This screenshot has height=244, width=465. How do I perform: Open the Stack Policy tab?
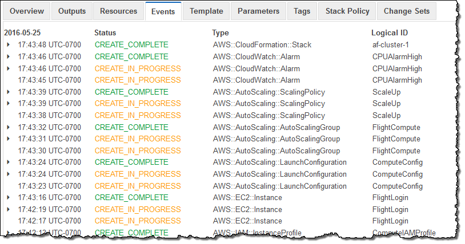(347, 11)
